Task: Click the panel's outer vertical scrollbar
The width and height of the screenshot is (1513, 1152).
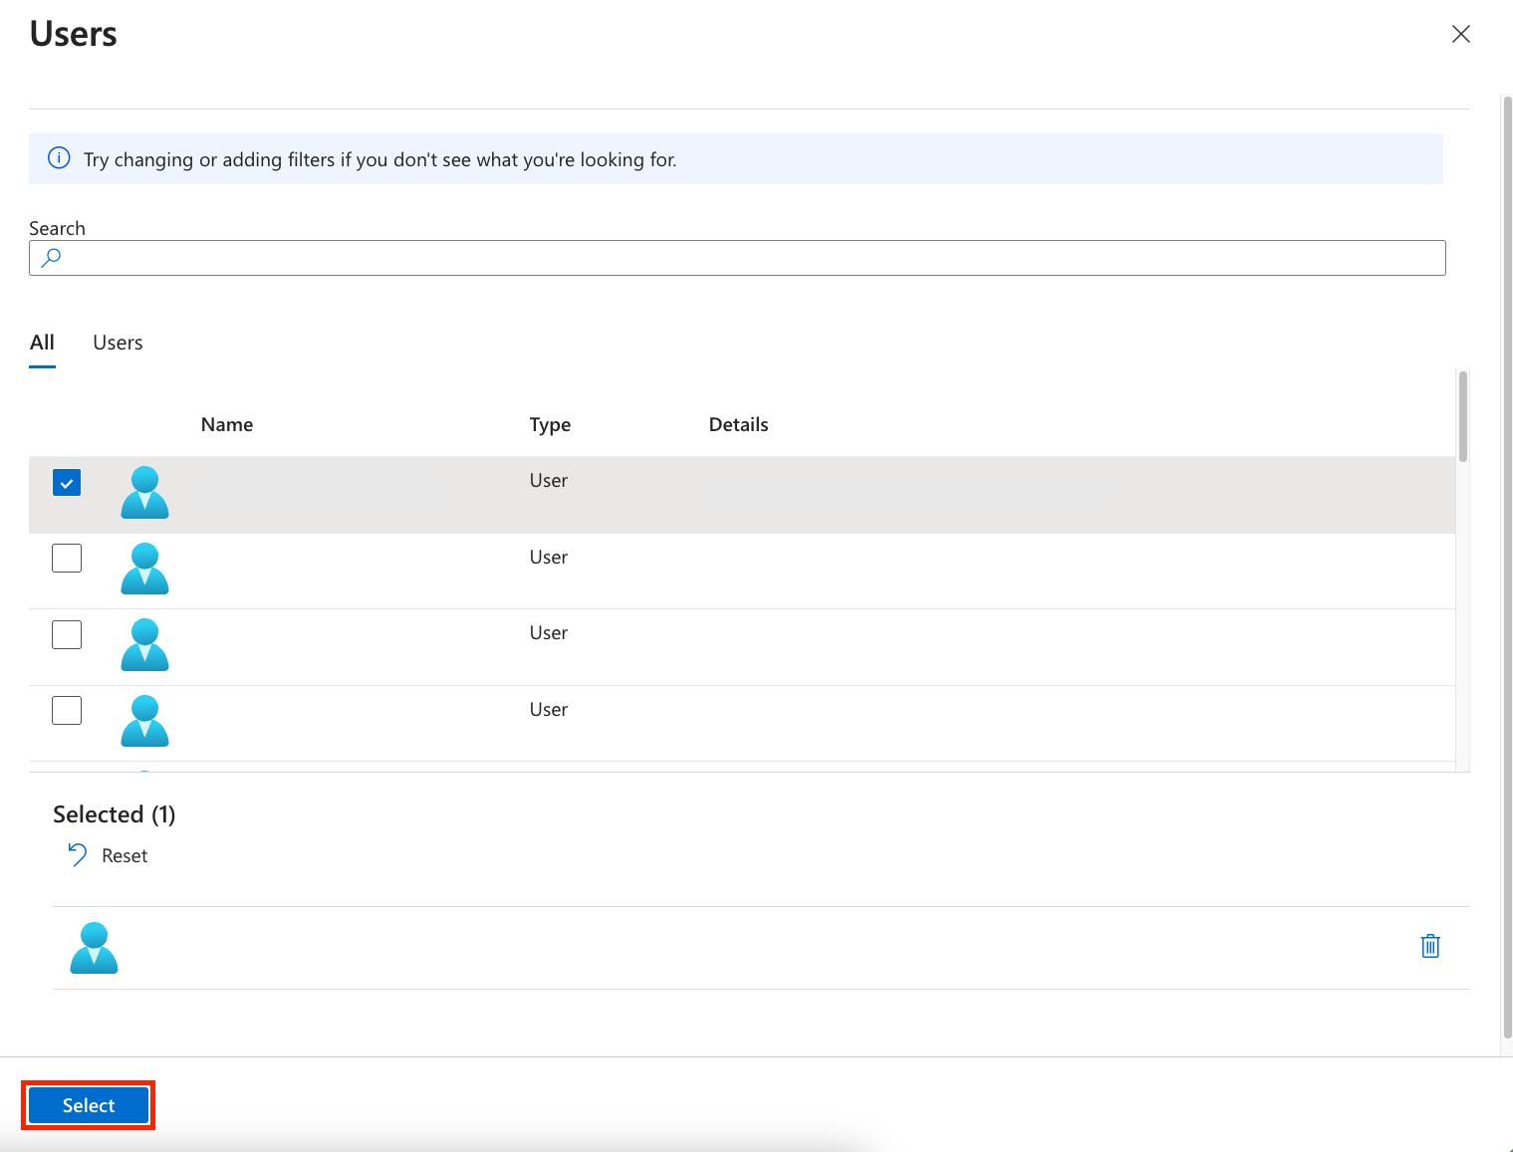Action: 1506,568
